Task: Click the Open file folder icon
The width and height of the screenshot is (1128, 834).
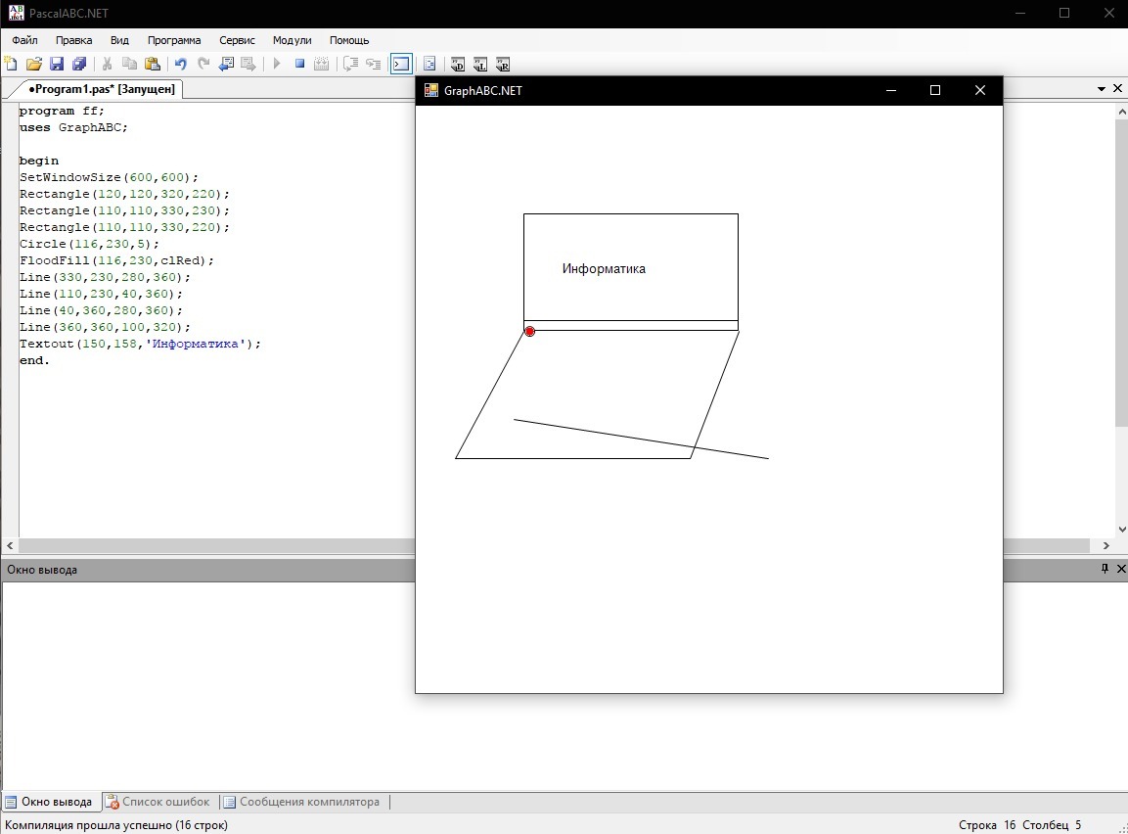Action: click(x=33, y=65)
